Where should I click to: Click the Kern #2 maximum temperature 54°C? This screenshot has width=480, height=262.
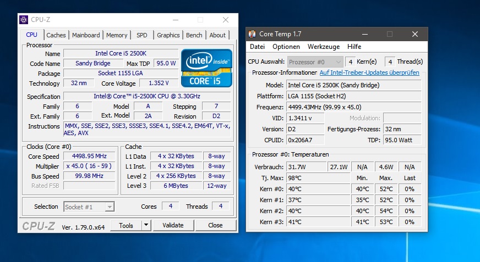tap(386, 211)
